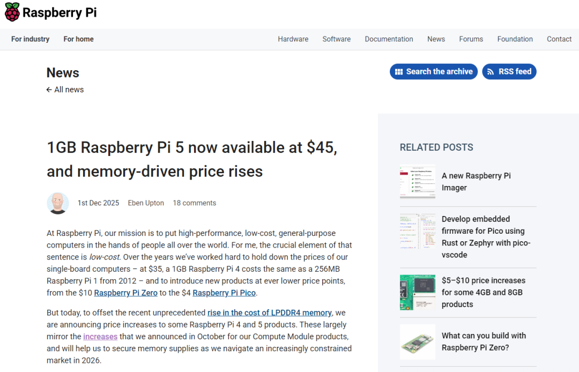Click the grid icon in Search the archive
The image size is (579, 372).
click(x=399, y=72)
